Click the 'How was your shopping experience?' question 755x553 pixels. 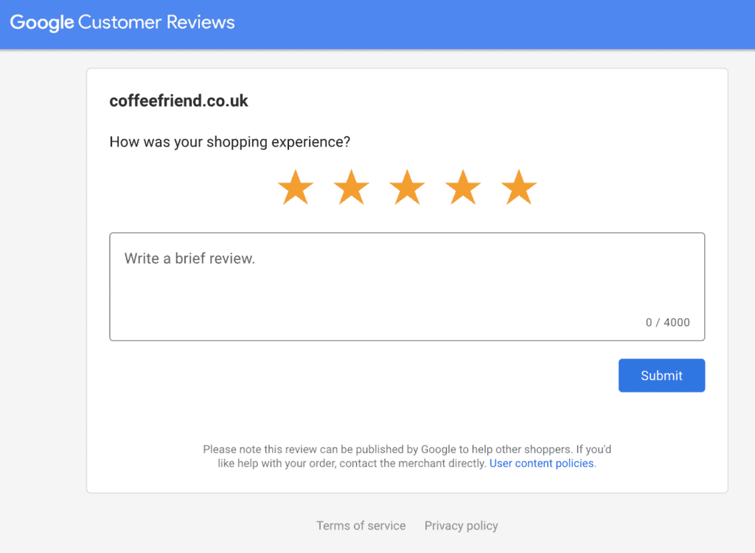click(229, 141)
